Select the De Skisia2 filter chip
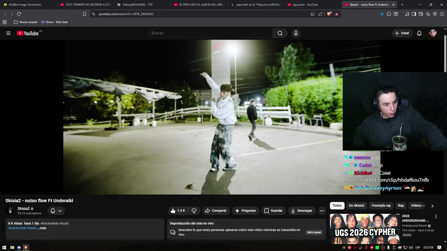 (x=357, y=206)
